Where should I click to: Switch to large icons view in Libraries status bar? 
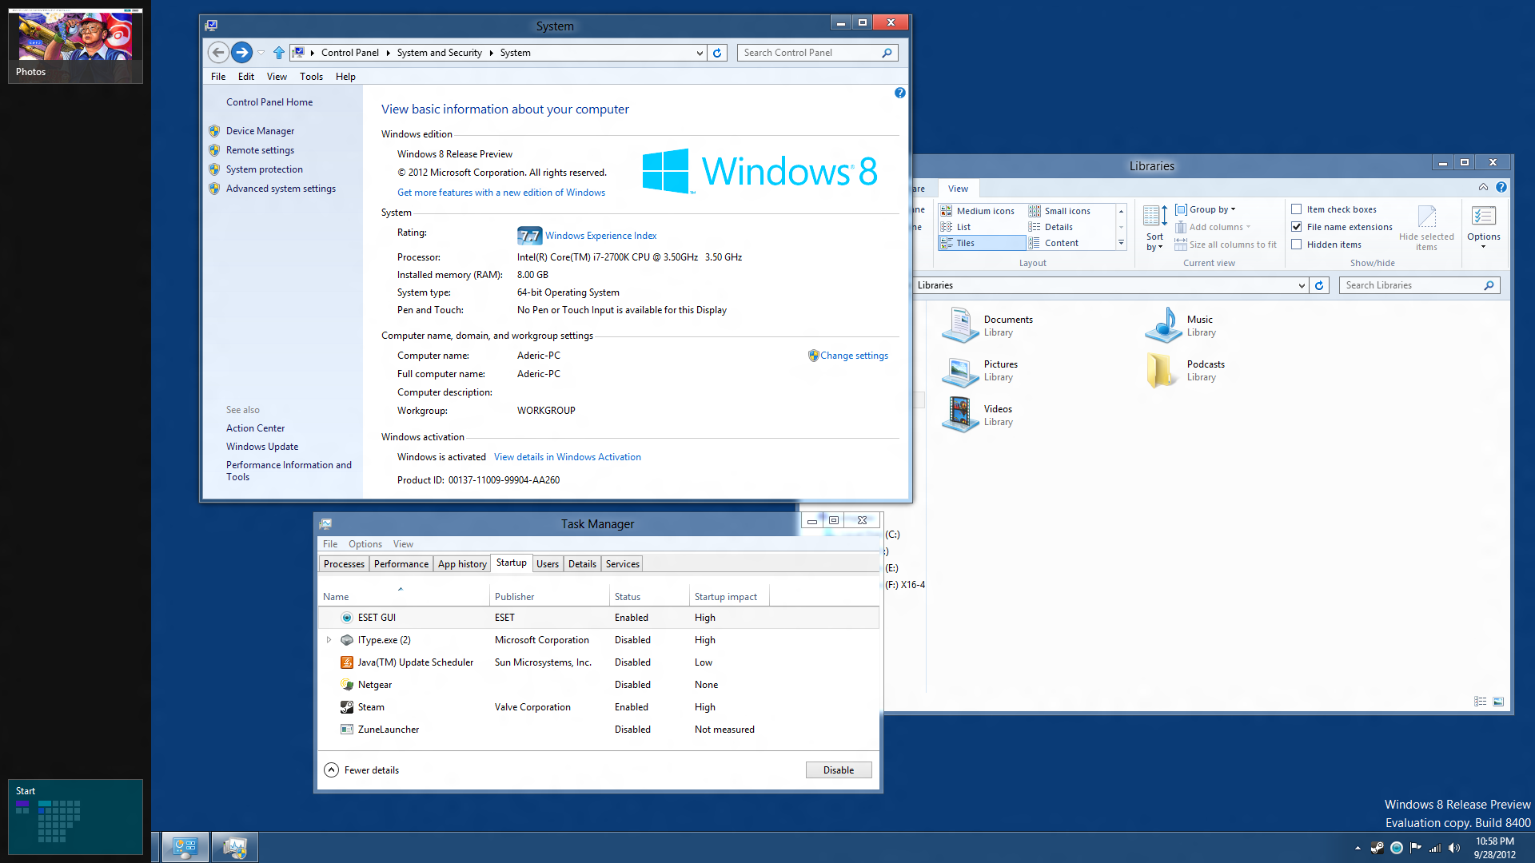(x=1498, y=702)
